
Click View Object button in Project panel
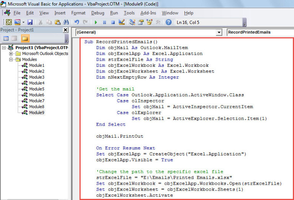click(x=15, y=39)
